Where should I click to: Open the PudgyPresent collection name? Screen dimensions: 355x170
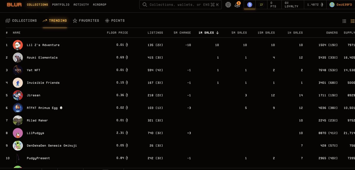point(38,158)
